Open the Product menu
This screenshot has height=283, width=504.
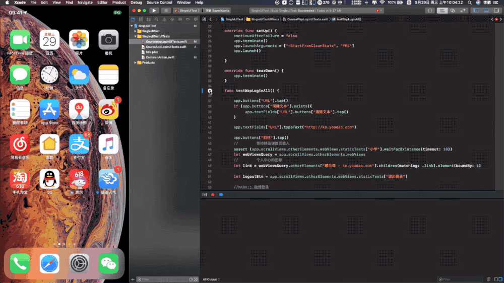pos(119,3)
